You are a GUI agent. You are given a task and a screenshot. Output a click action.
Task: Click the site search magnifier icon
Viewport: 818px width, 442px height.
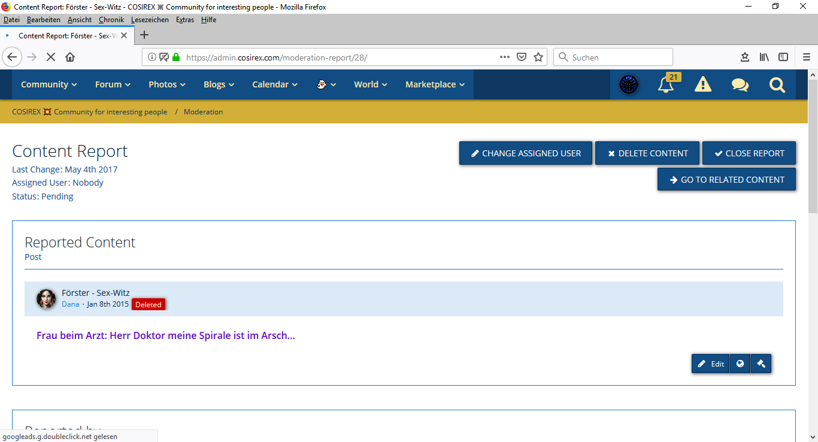777,84
